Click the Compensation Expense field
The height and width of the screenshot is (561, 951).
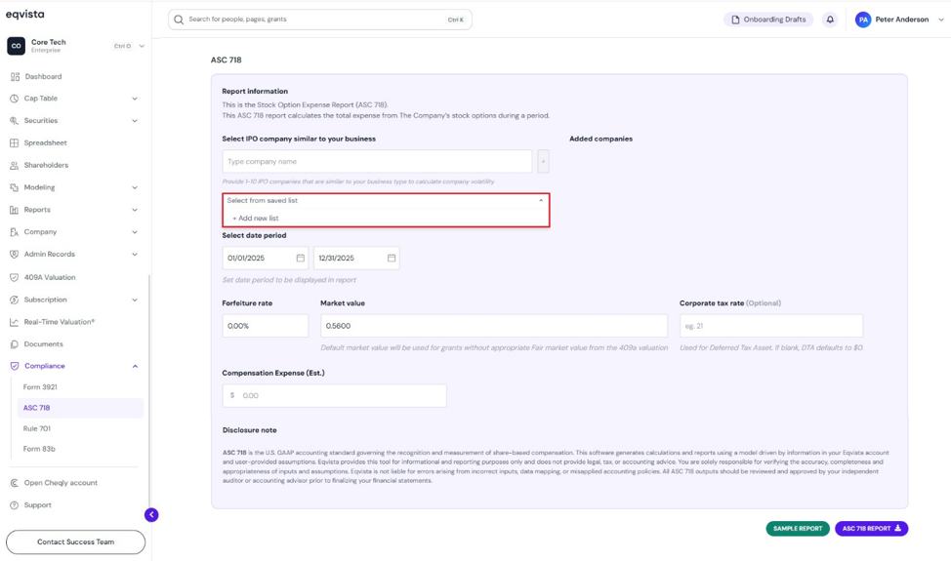pyautogui.click(x=334, y=395)
